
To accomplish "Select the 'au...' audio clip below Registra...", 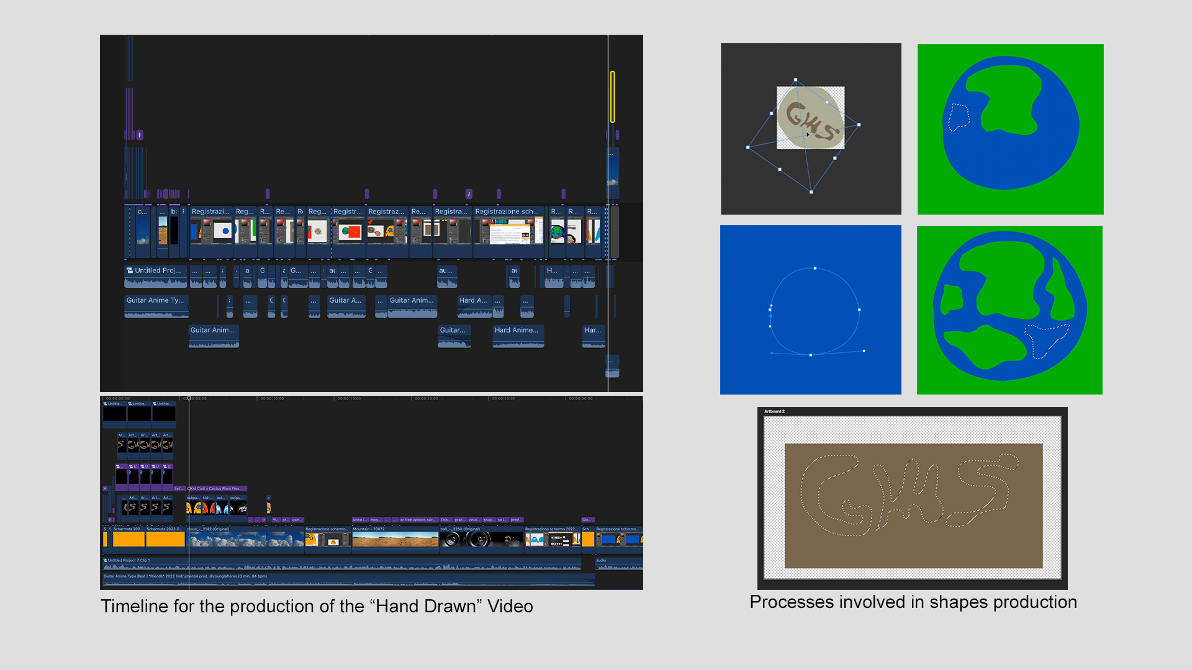I will point(447,277).
